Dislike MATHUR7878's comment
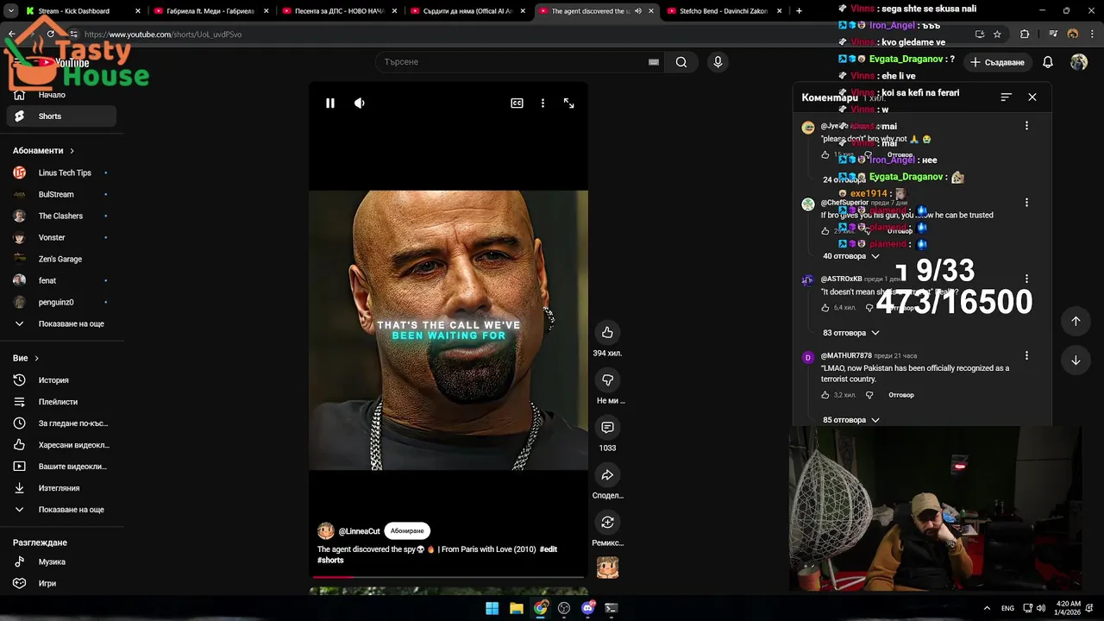This screenshot has width=1104, height=621. tap(869, 395)
